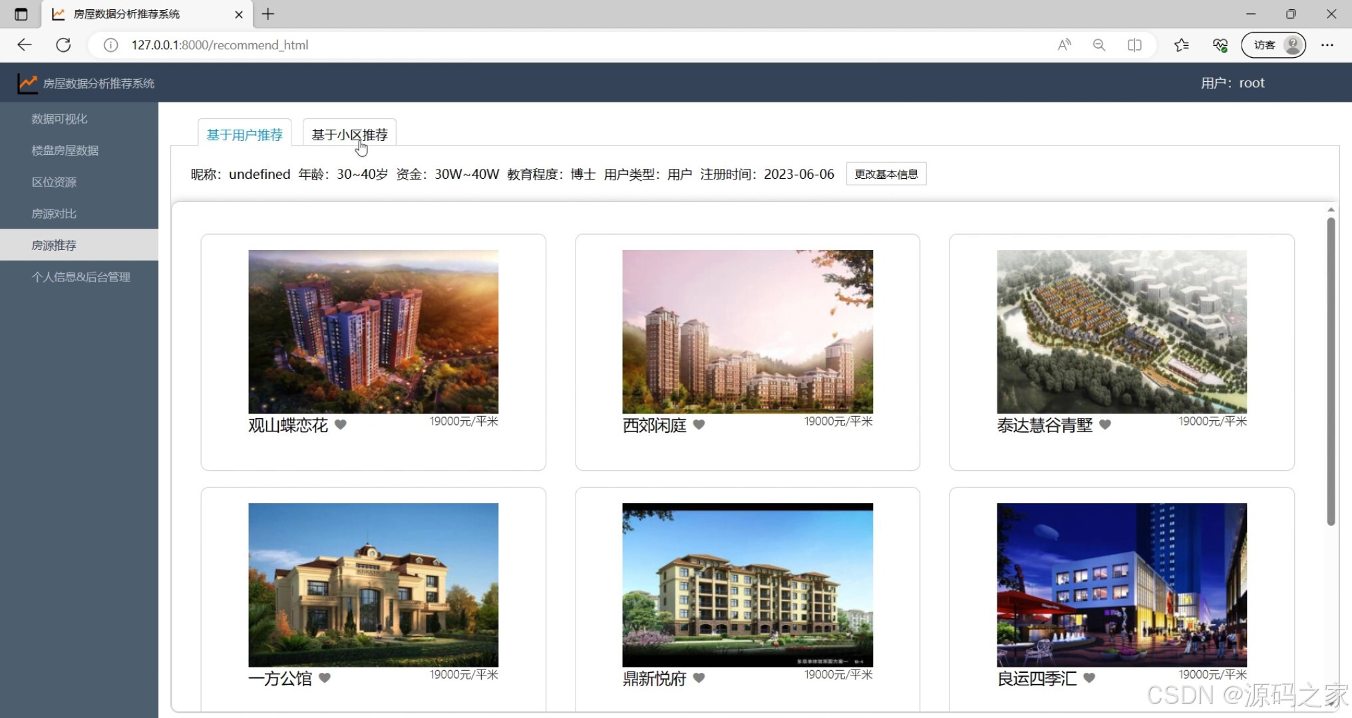Like the 观山蝶恋花 listing heart icon
Screen dimensions: 1352x718
(341, 424)
